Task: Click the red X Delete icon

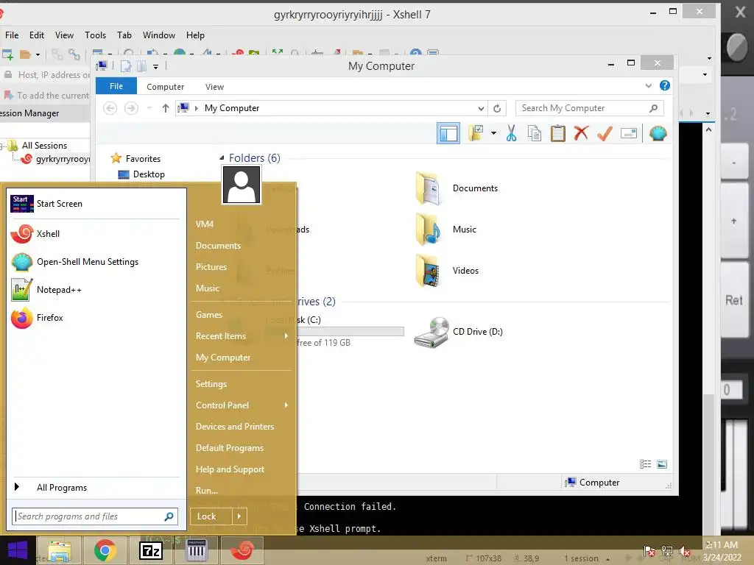Action: coord(581,133)
